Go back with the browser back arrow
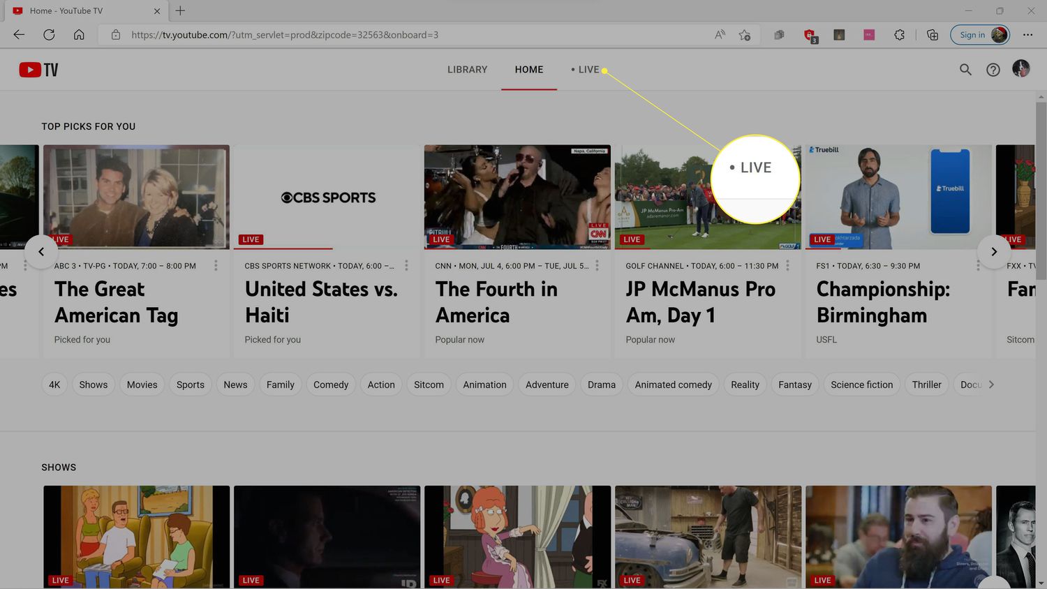Screen dimensions: 1047x589 point(19,35)
